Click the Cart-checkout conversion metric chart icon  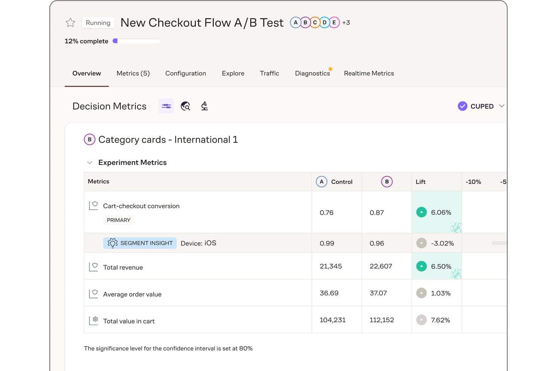[93, 206]
